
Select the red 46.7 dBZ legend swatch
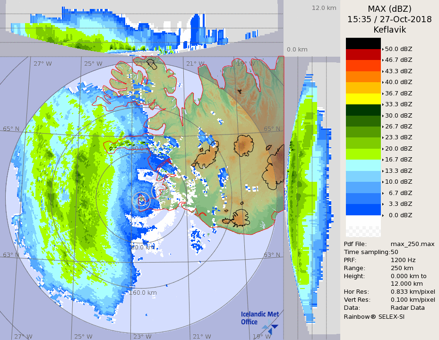point(363,54)
